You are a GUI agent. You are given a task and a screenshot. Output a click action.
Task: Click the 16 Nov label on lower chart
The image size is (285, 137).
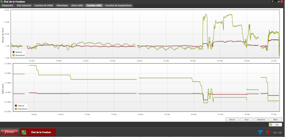coord(34,114)
